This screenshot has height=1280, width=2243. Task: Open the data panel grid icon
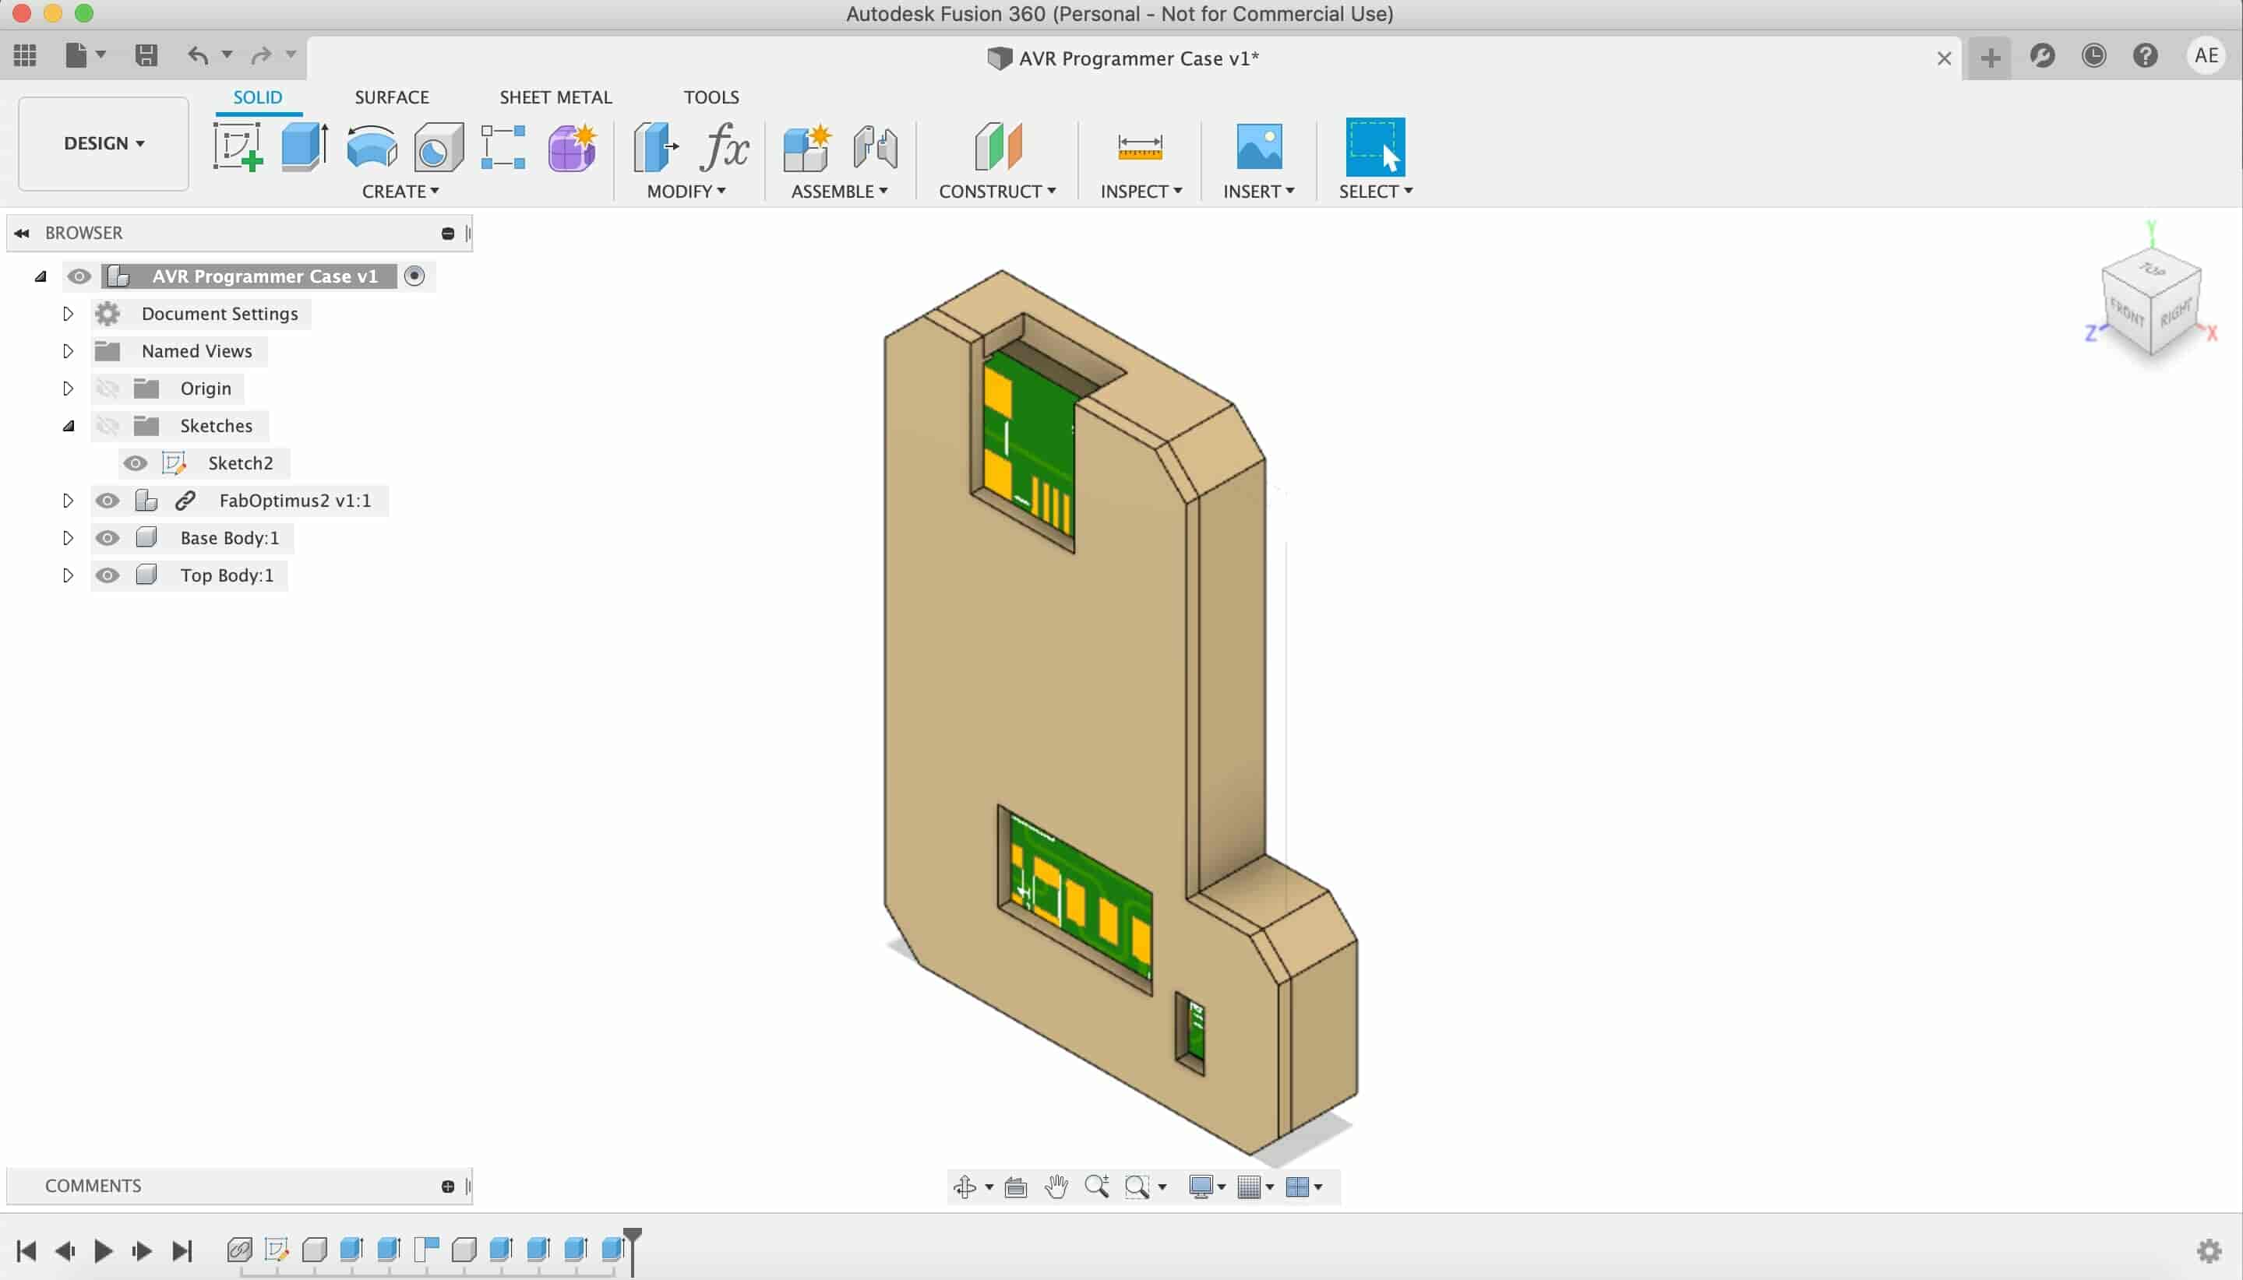[25, 55]
